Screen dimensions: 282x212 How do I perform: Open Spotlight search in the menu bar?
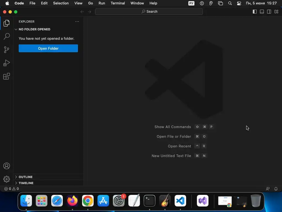[230, 3]
